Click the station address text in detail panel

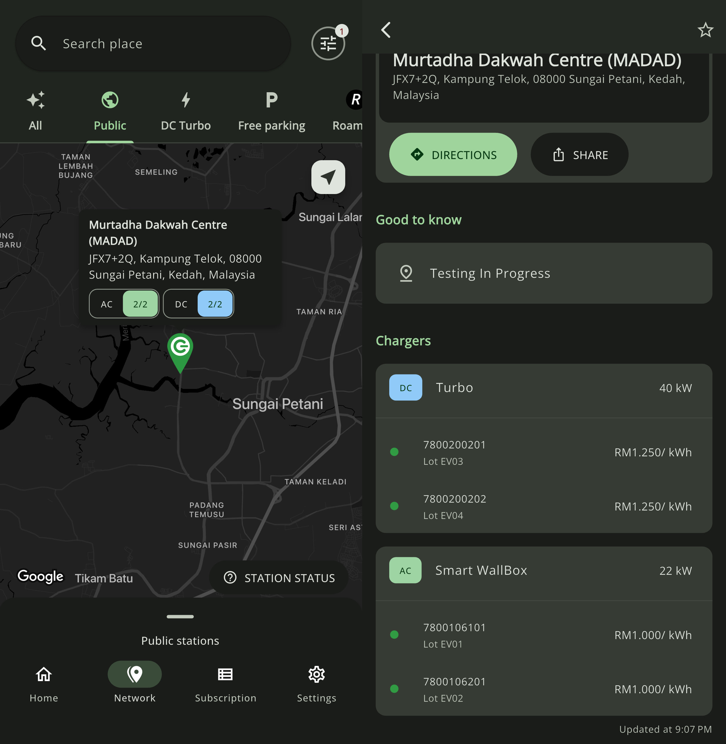(539, 87)
